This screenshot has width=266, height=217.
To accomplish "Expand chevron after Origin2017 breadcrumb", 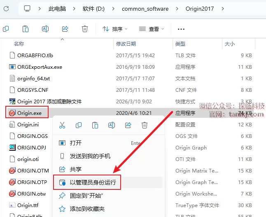I will [x=223, y=9].
